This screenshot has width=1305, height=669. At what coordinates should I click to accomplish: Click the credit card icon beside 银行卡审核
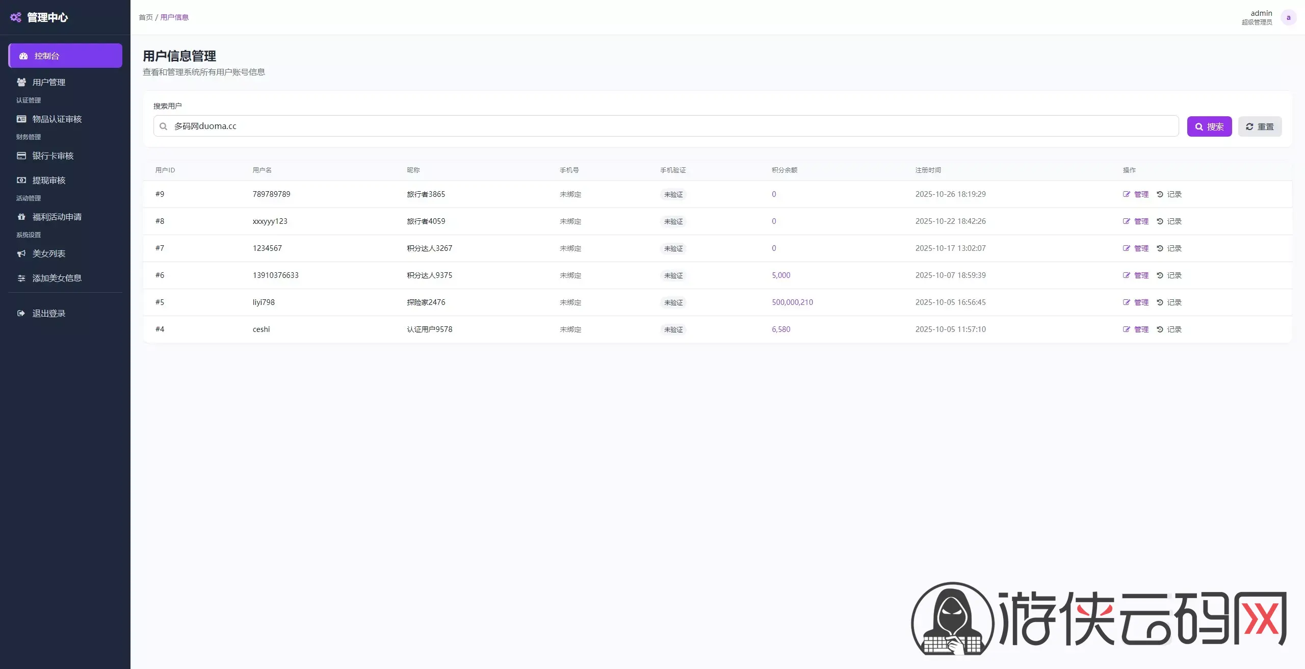pos(21,156)
